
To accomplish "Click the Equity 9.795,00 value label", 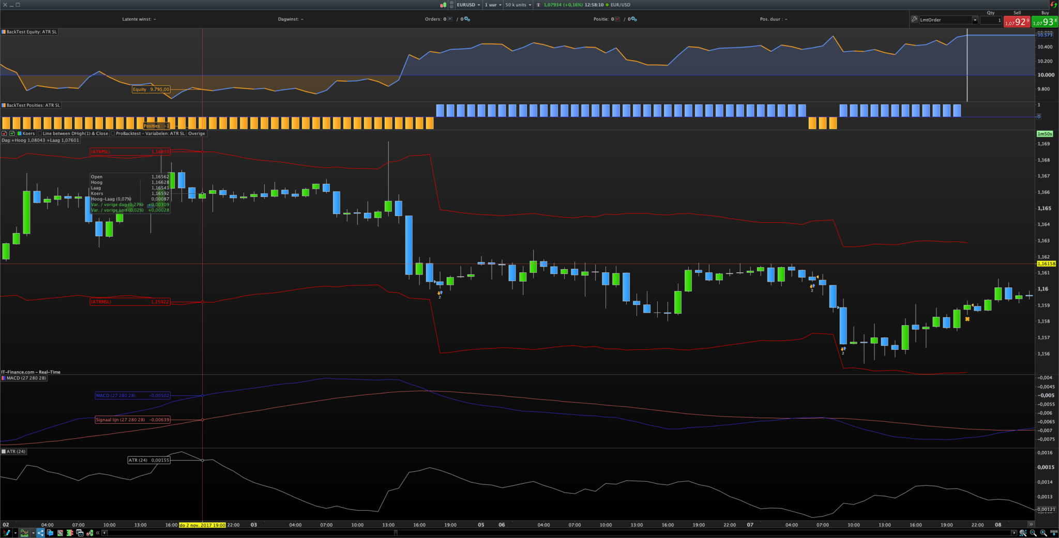I will [x=151, y=89].
